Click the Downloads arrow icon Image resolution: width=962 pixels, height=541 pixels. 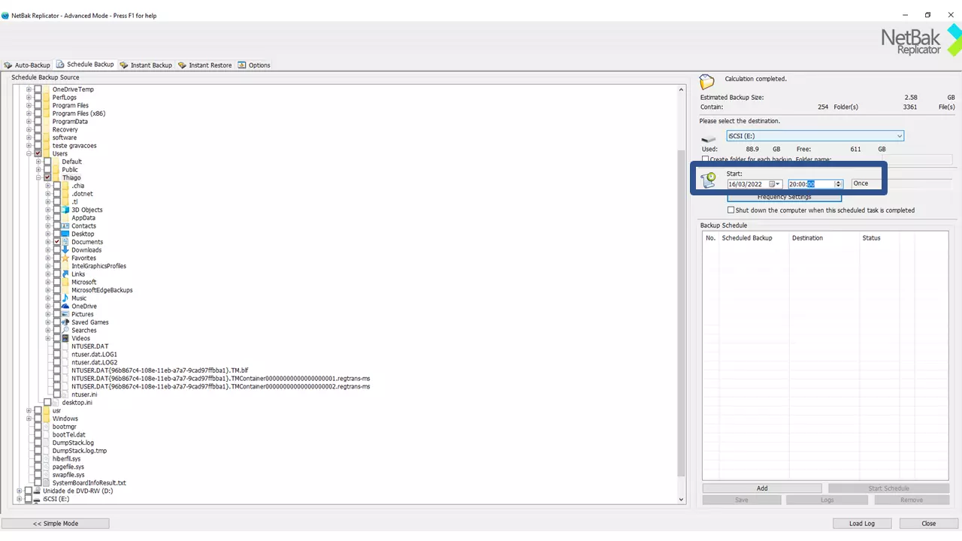click(65, 250)
